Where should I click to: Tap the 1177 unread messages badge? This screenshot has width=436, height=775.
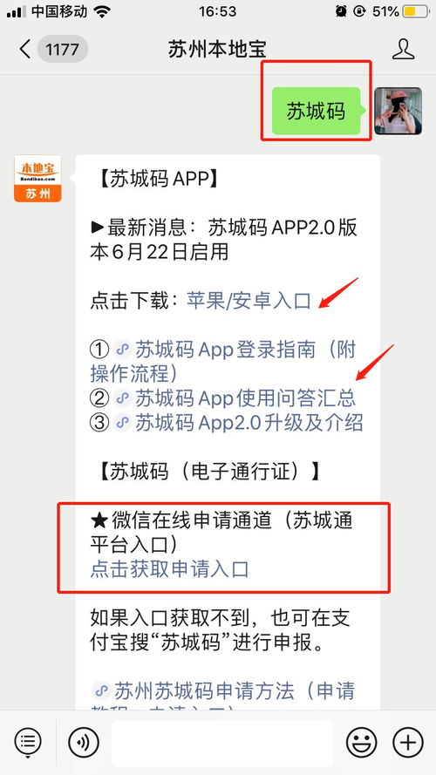tap(63, 50)
